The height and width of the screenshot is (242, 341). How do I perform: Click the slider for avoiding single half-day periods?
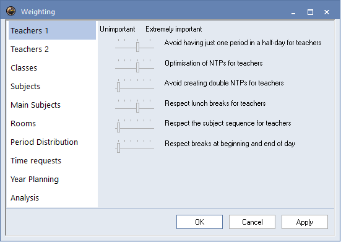(135, 45)
